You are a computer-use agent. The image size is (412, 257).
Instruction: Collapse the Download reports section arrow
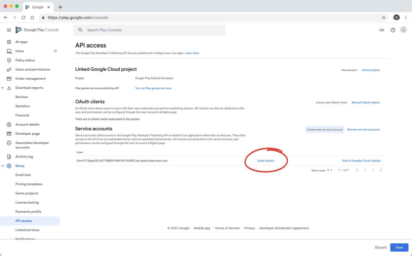click(3, 88)
